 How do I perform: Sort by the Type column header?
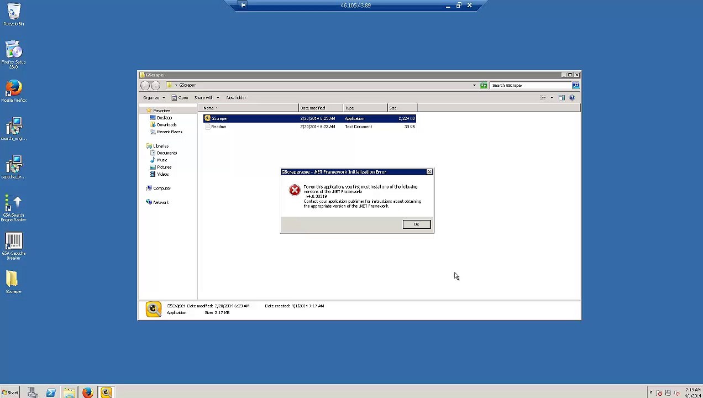[365, 108]
